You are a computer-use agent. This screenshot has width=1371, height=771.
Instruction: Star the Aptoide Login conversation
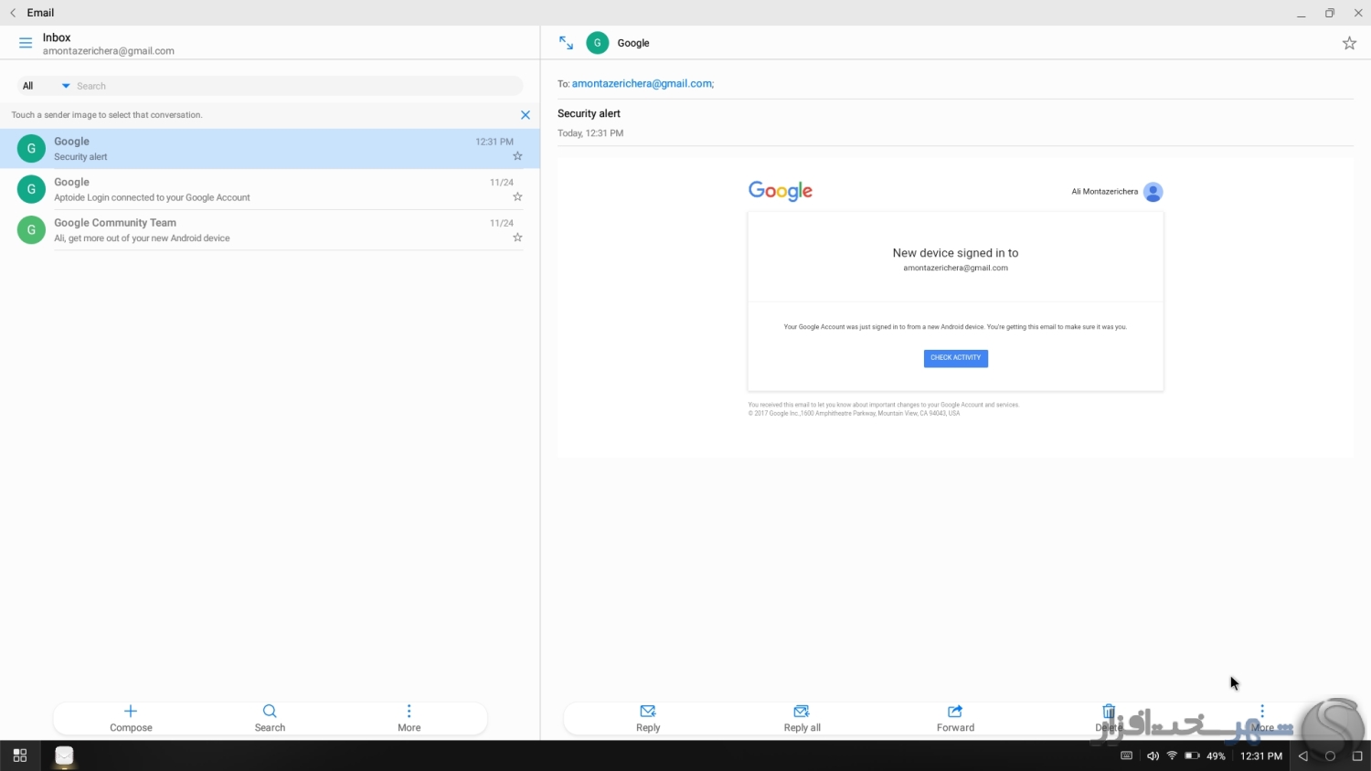pyautogui.click(x=517, y=196)
